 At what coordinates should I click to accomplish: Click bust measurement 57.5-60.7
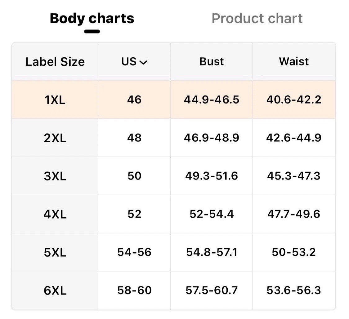coord(211,290)
